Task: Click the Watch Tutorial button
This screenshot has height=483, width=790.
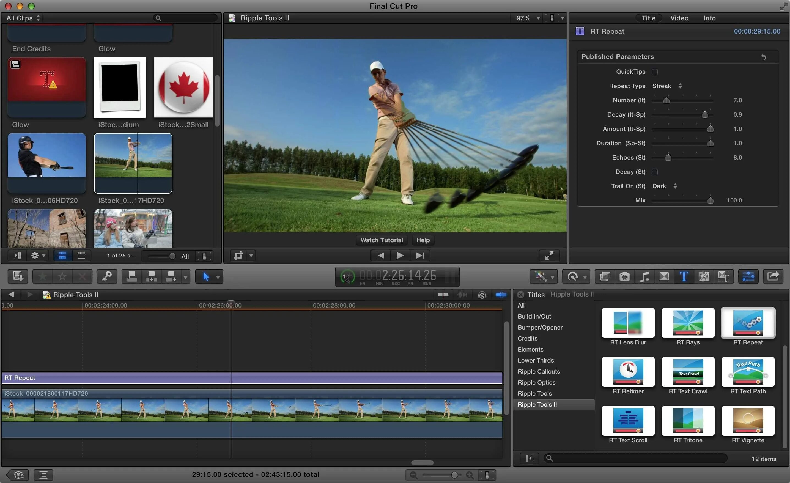Action: point(382,240)
